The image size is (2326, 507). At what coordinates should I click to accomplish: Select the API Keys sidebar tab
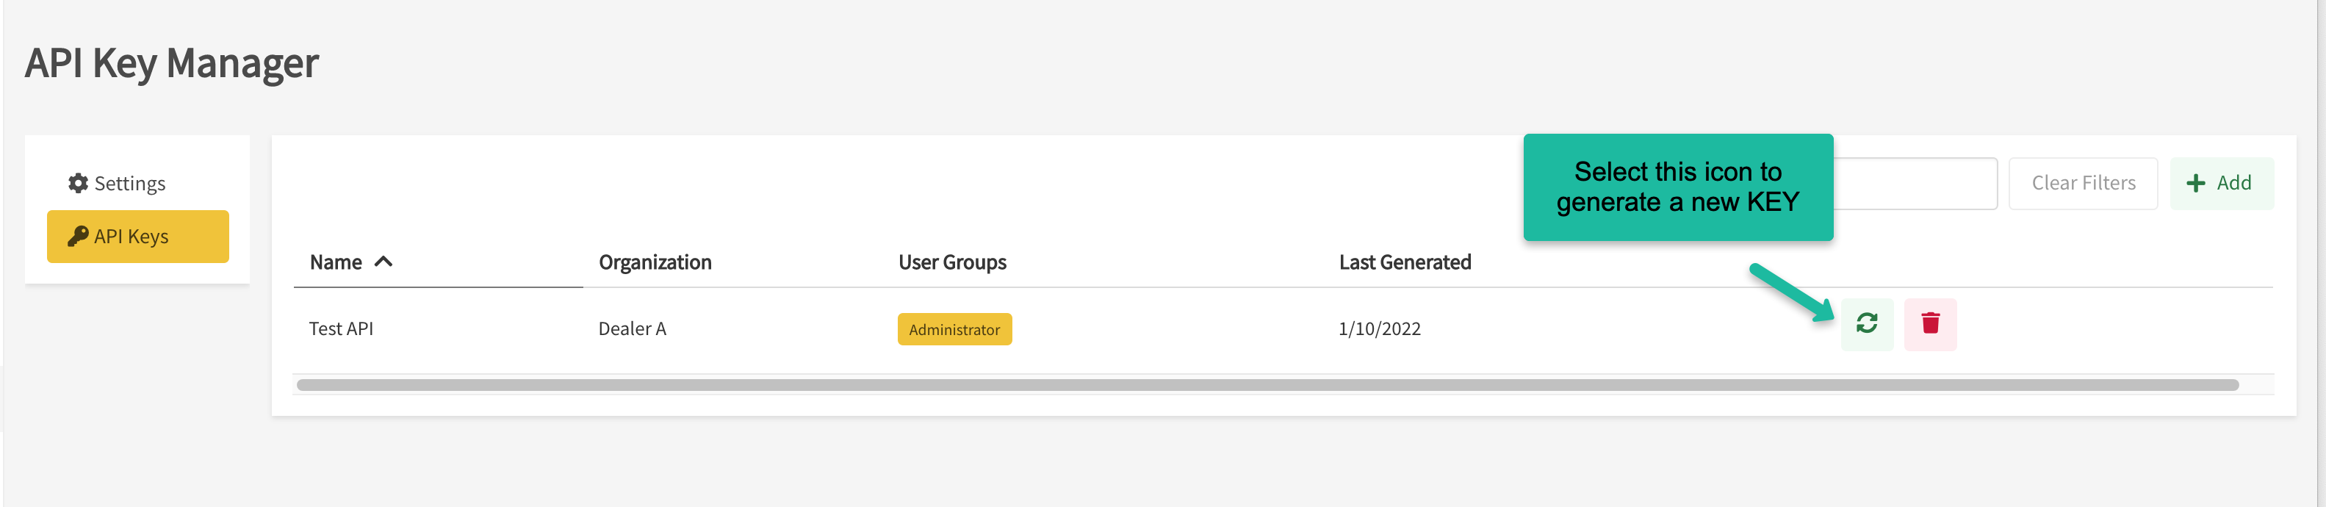(x=137, y=237)
